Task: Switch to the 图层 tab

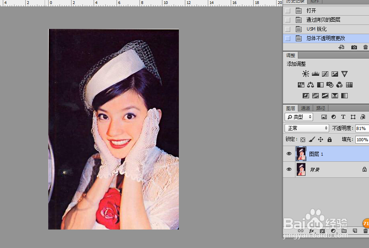Action: click(290, 108)
